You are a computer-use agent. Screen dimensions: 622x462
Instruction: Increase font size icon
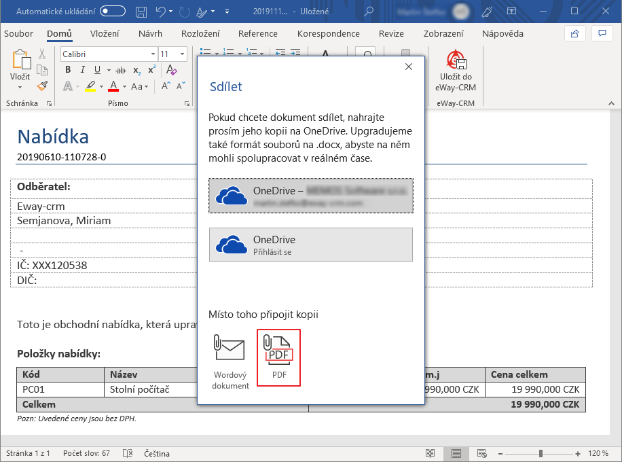coord(166,86)
